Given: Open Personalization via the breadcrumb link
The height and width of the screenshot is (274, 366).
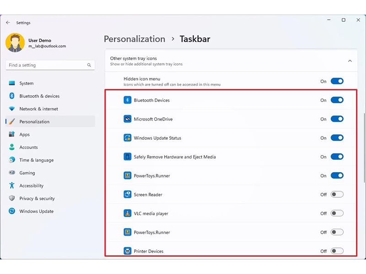Looking at the screenshot, I should 134,39.
